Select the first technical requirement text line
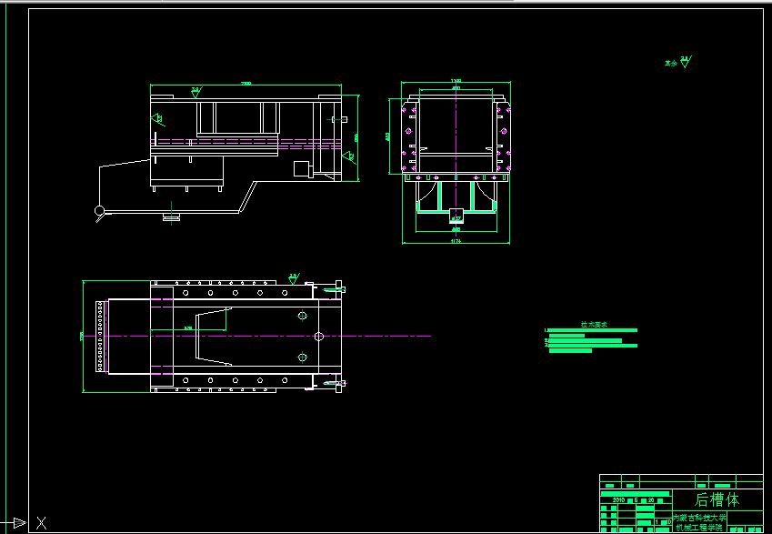772x534 pixels. pyautogui.click(x=591, y=330)
